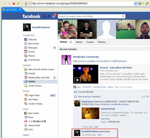Open Roonja - Dancefloor HD Video title

116,68
